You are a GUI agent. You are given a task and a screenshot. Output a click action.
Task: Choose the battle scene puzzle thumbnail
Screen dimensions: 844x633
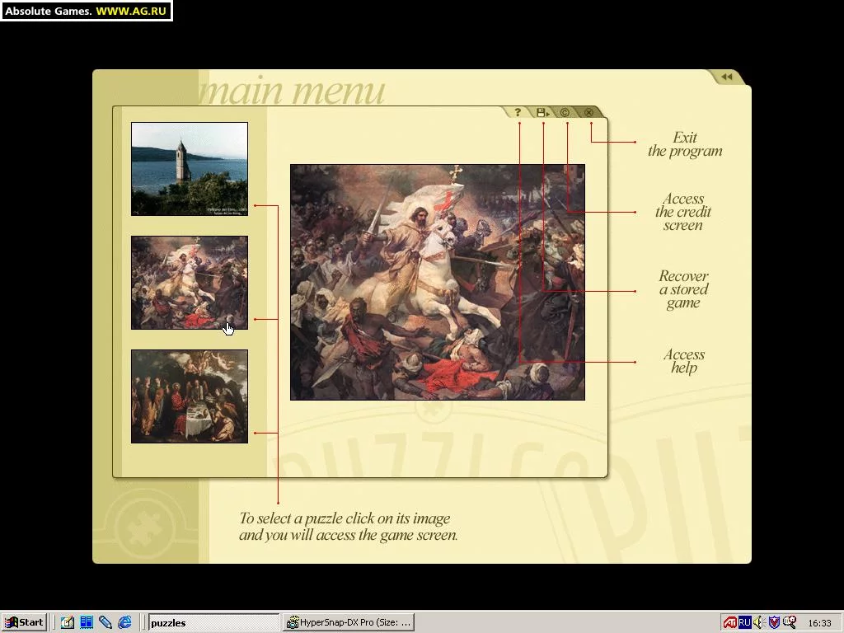click(x=190, y=283)
